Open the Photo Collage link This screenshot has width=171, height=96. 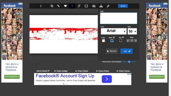(61, 71)
